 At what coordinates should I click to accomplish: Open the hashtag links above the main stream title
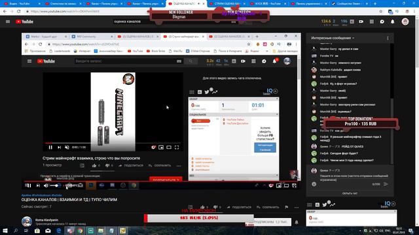coord(41,195)
